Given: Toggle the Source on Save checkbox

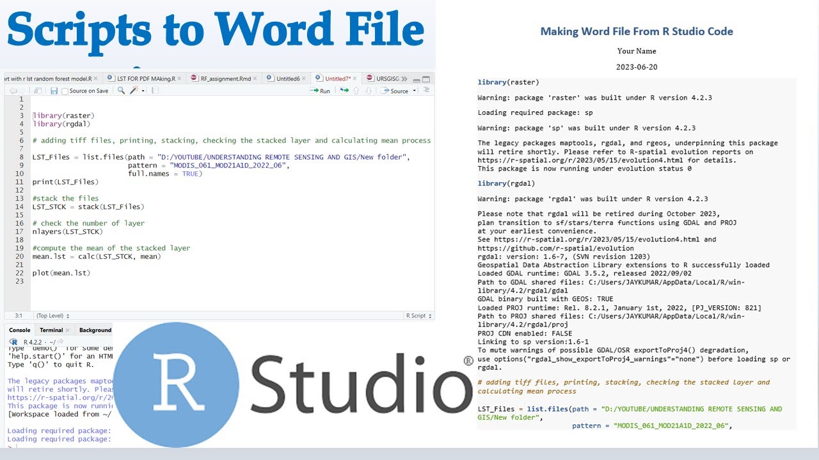Looking at the screenshot, I should click(65, 91).
